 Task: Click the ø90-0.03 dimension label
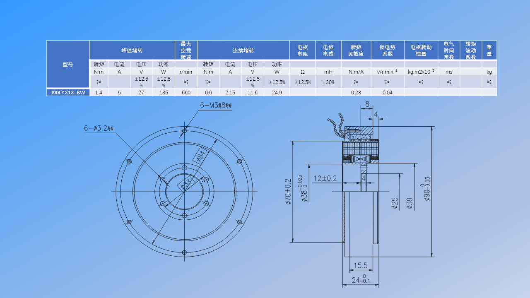coord(426,189)
